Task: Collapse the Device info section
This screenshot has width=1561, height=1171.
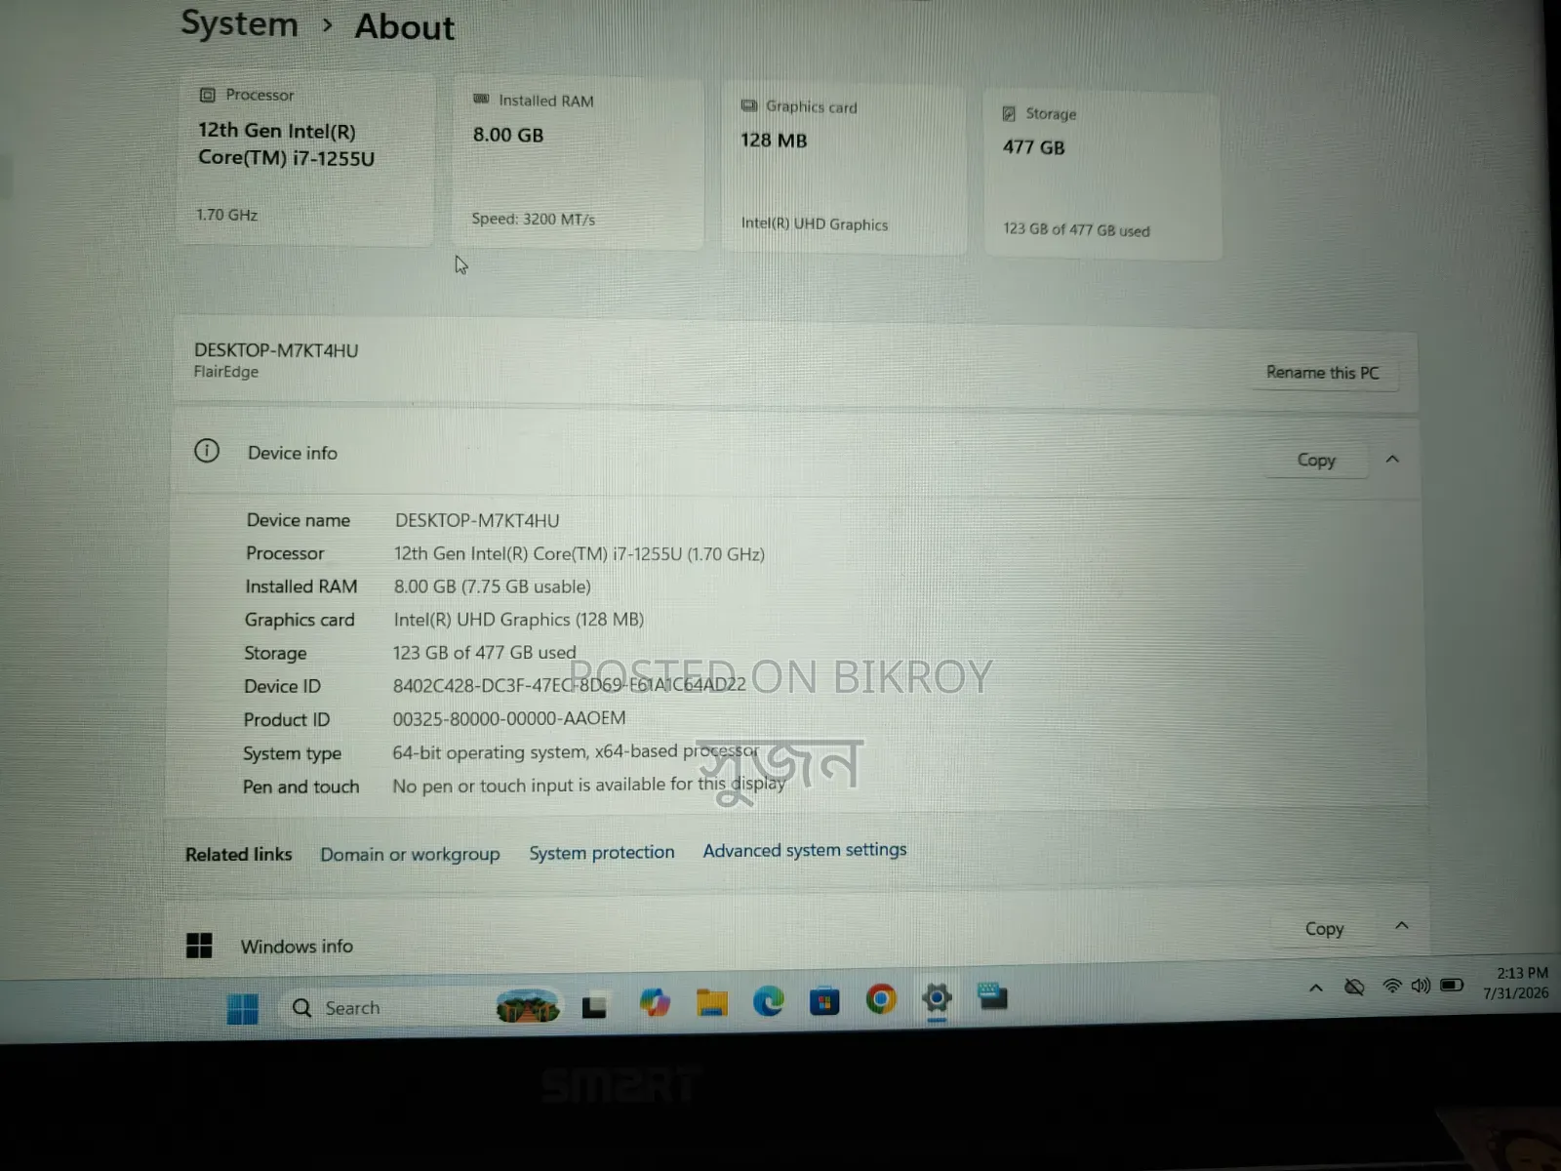Action: (1392, 459)
